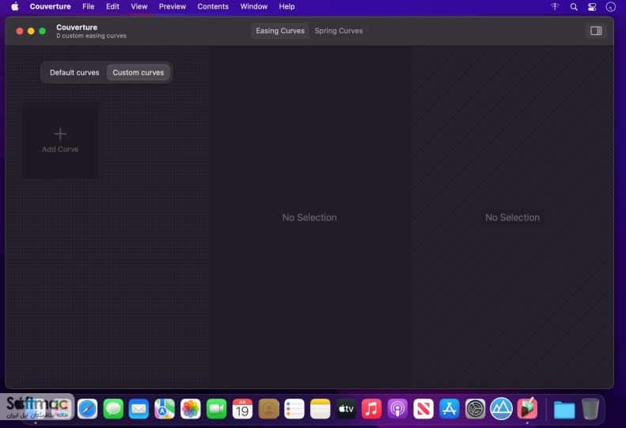Viewport: 626px width, 428px height.
Task: Open Notes from the dock
Action: pyautogui.click(x=321, y=409)
